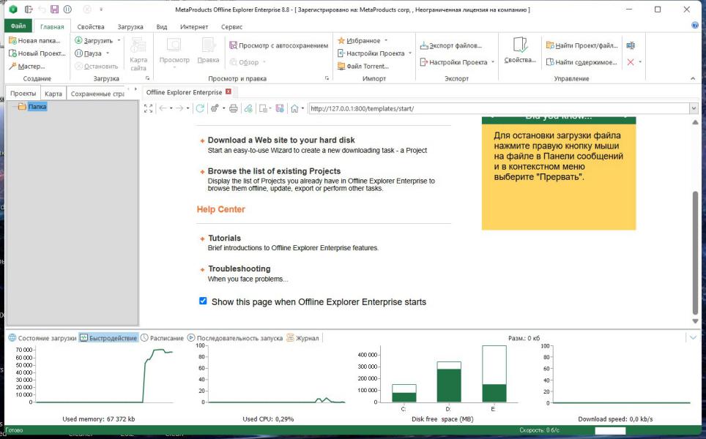Open the Журнал tab in bottom panel

click(x=307, y=338)
